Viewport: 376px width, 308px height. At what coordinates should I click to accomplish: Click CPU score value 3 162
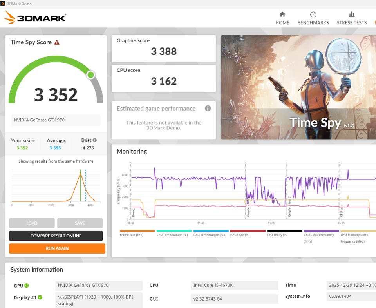[x=164, y=81]
